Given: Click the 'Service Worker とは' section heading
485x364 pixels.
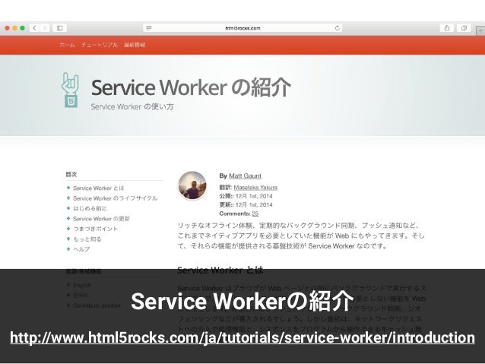Looking at the screenshot, I should pos(220,271).
